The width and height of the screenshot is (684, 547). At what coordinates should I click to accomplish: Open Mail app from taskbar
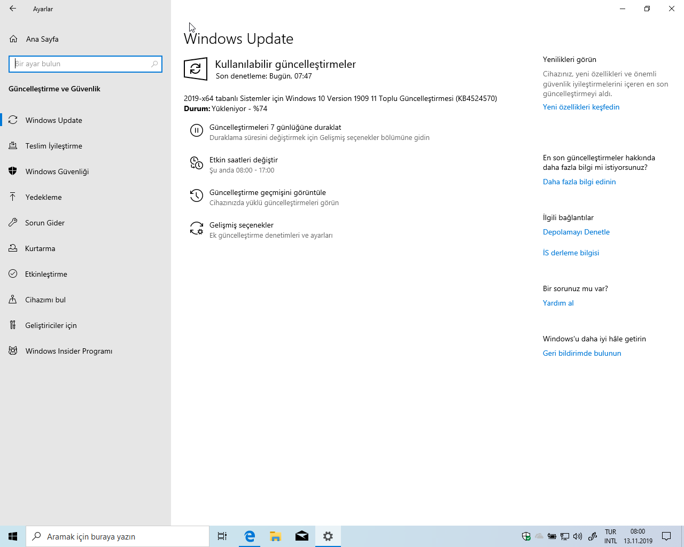(302, 536)
